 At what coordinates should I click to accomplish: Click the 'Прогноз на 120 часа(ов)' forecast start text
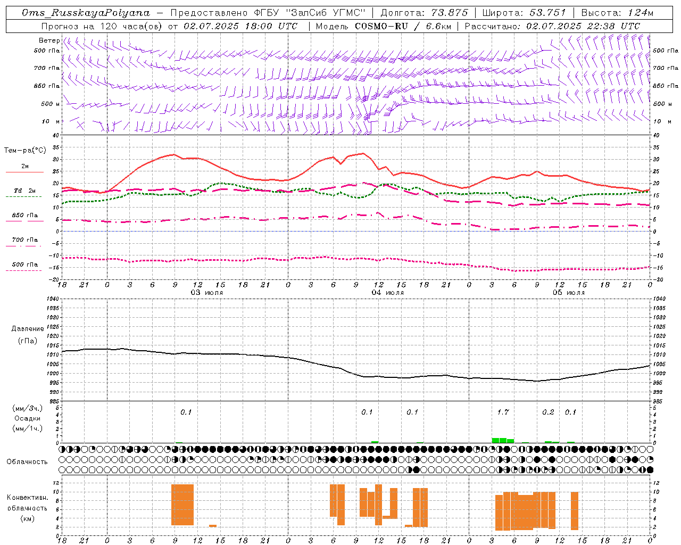click(103, 26)
